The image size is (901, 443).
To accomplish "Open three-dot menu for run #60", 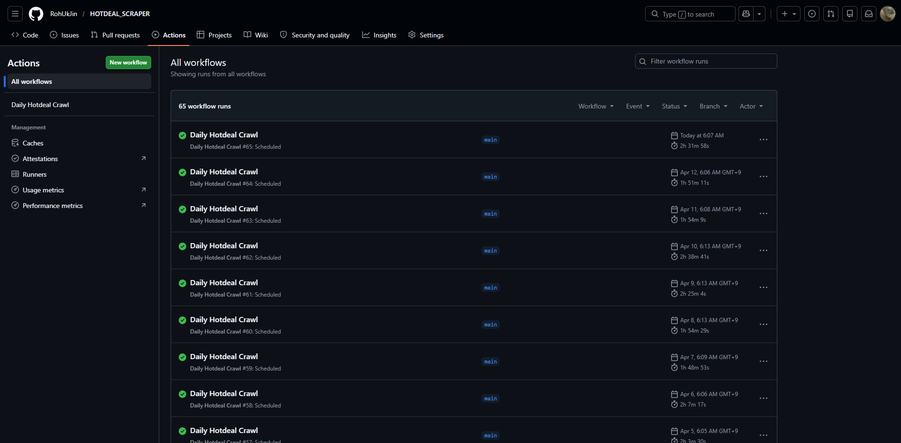I will pos(764,325).
